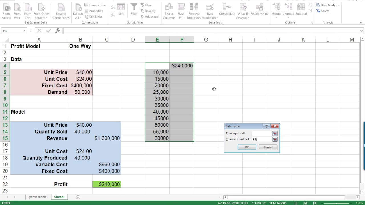The image size is (365, 205).
Task: Click OK in Data Table dialog
Action: [x=247, y=147]
